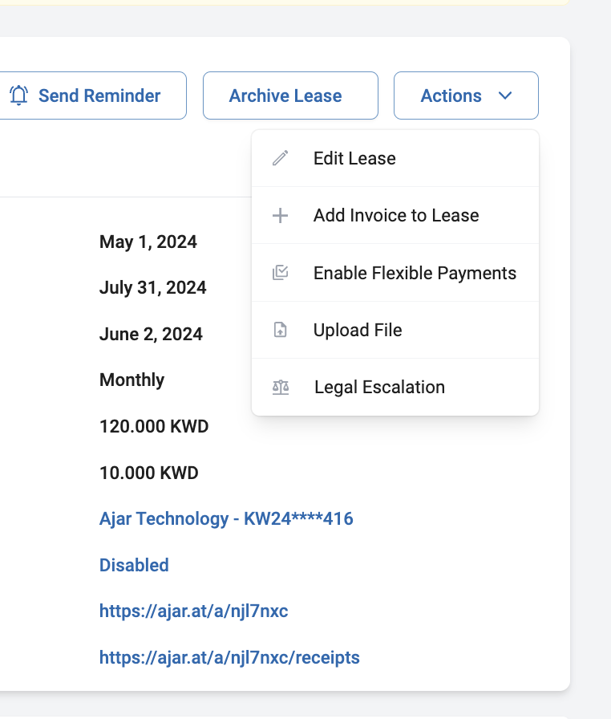Choose Upload File menu entry
611x719 pixels.
point(395,330)
